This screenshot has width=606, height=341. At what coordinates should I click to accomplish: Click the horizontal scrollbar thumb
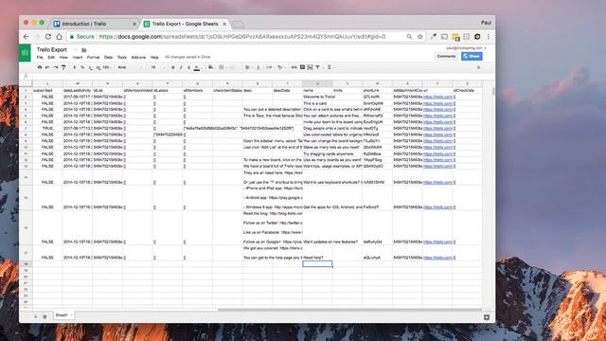coord(349,310)
